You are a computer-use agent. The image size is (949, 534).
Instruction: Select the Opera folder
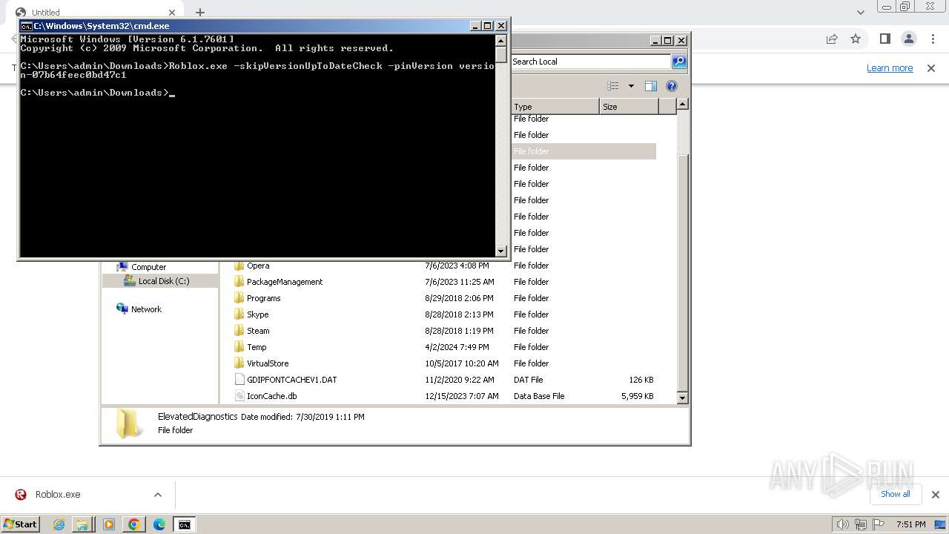(x=258, y=266)
